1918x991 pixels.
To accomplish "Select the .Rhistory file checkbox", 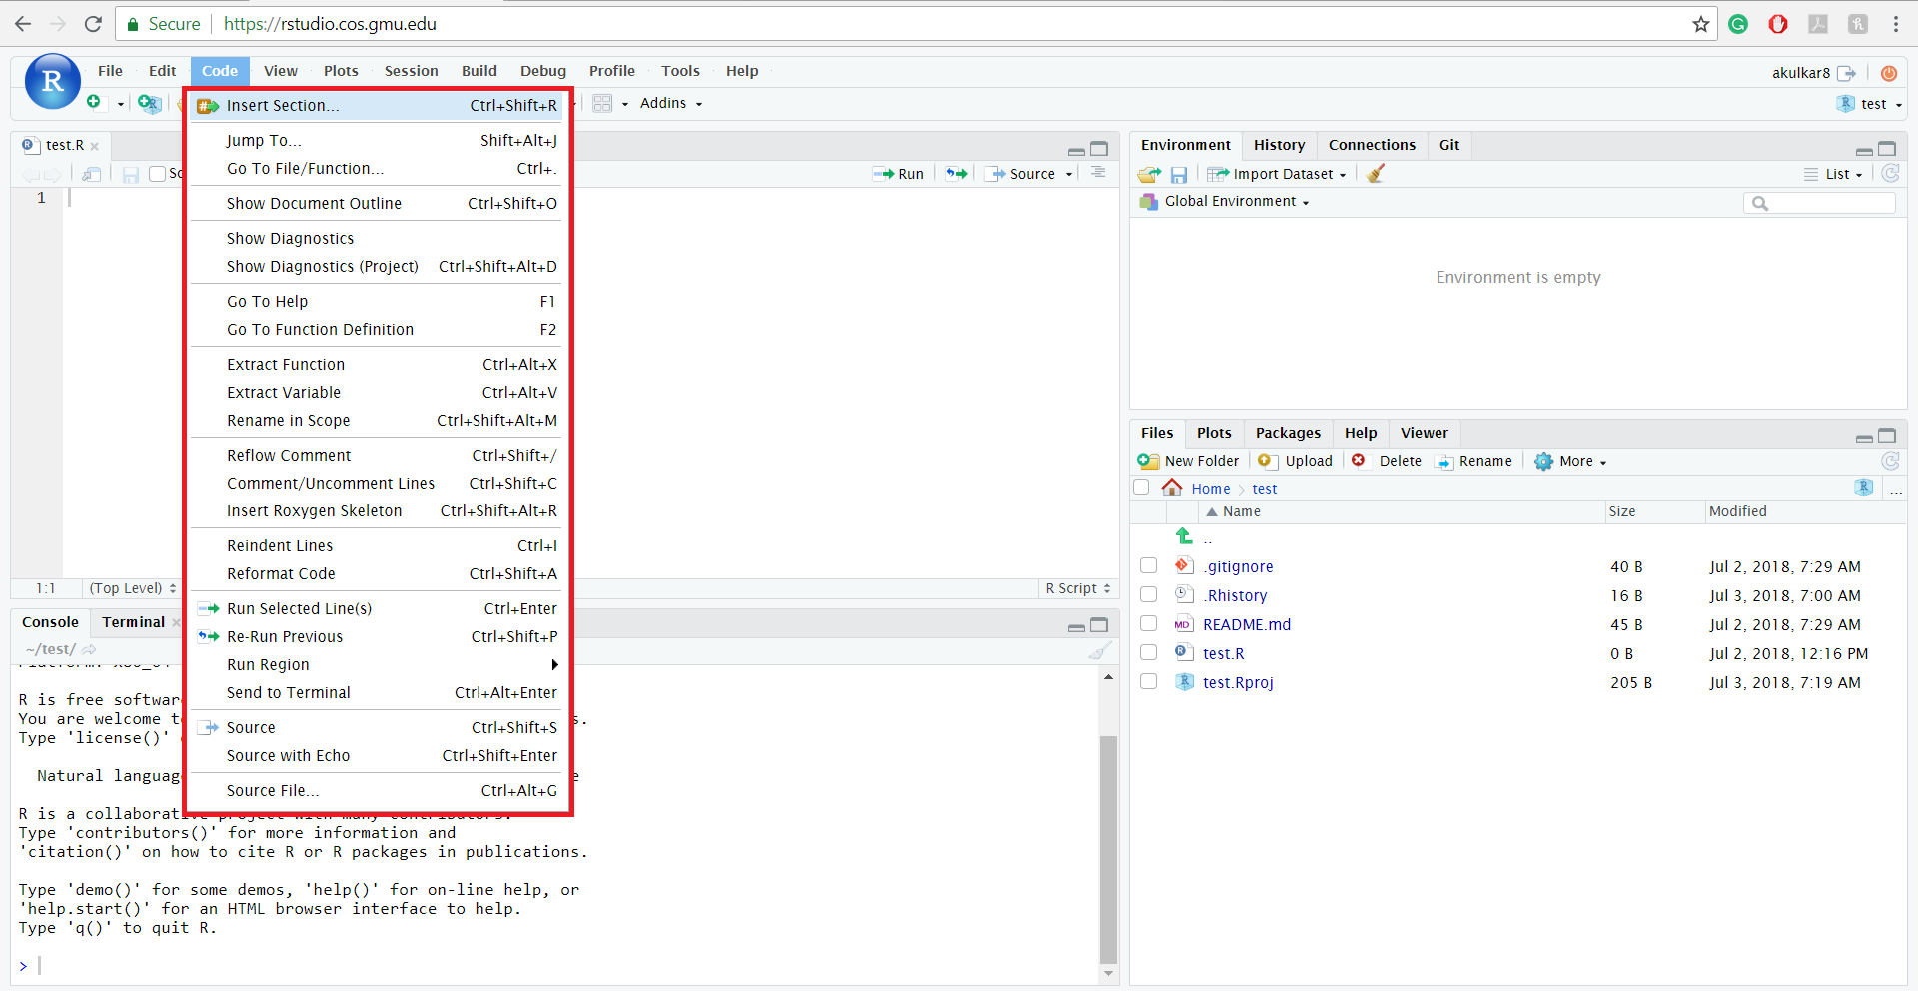I will 1149,595.
